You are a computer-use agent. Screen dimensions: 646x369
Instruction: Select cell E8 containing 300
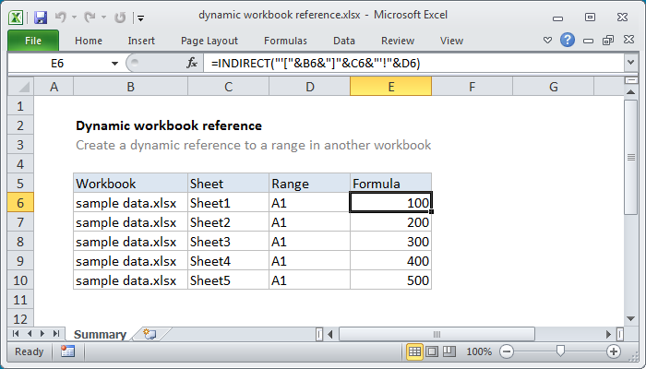coord(390,242)
